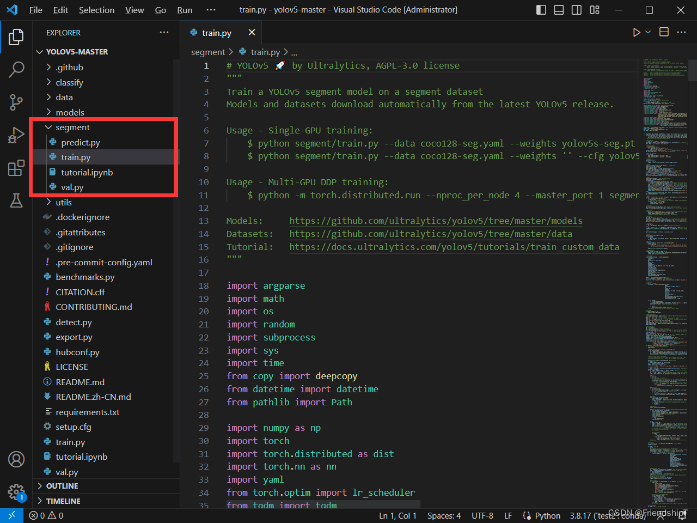This screenshot has height=523, width=697.
Task: Open the Manage gear icon
Action: click(16, 492)
